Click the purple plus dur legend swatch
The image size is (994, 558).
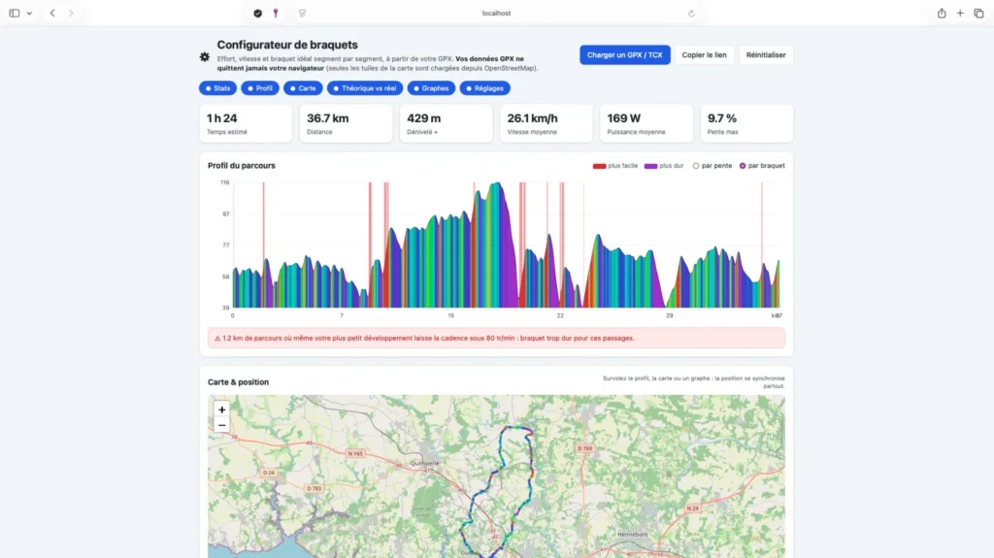(650, 166)
